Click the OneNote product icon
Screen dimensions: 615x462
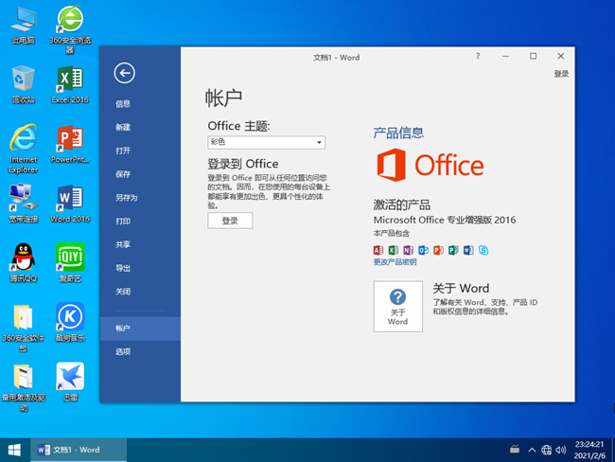(x=408, y=250)
